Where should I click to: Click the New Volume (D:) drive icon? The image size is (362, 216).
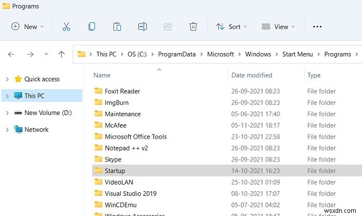pos(18,113)
